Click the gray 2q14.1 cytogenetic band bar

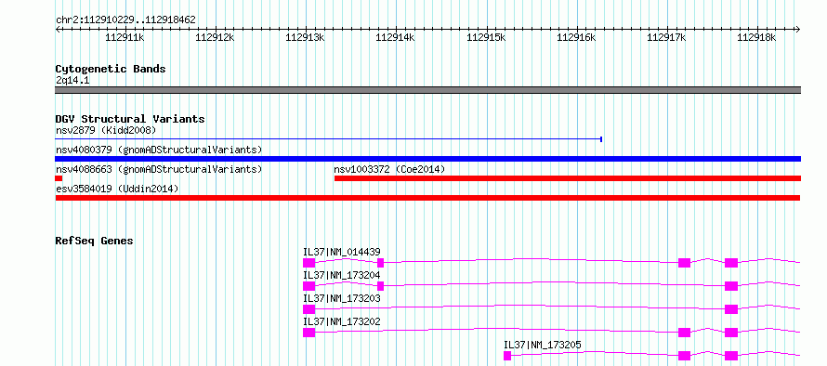(x=428, y=90)
